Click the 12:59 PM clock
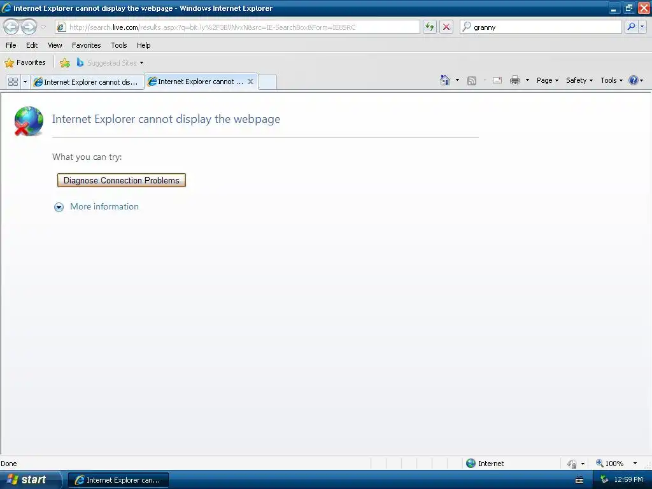652x489 pixels. [628, 479]
